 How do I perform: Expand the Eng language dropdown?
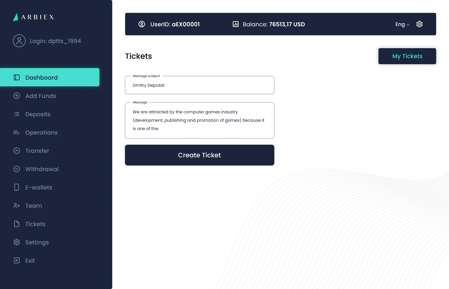pyautogui.click(x=402, y=24)
